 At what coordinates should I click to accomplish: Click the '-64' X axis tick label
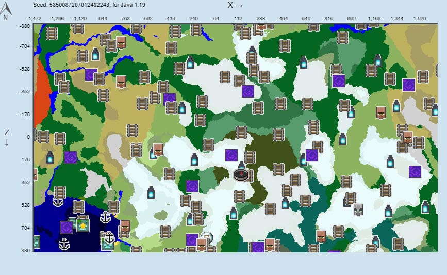click(x=216, y=18)
